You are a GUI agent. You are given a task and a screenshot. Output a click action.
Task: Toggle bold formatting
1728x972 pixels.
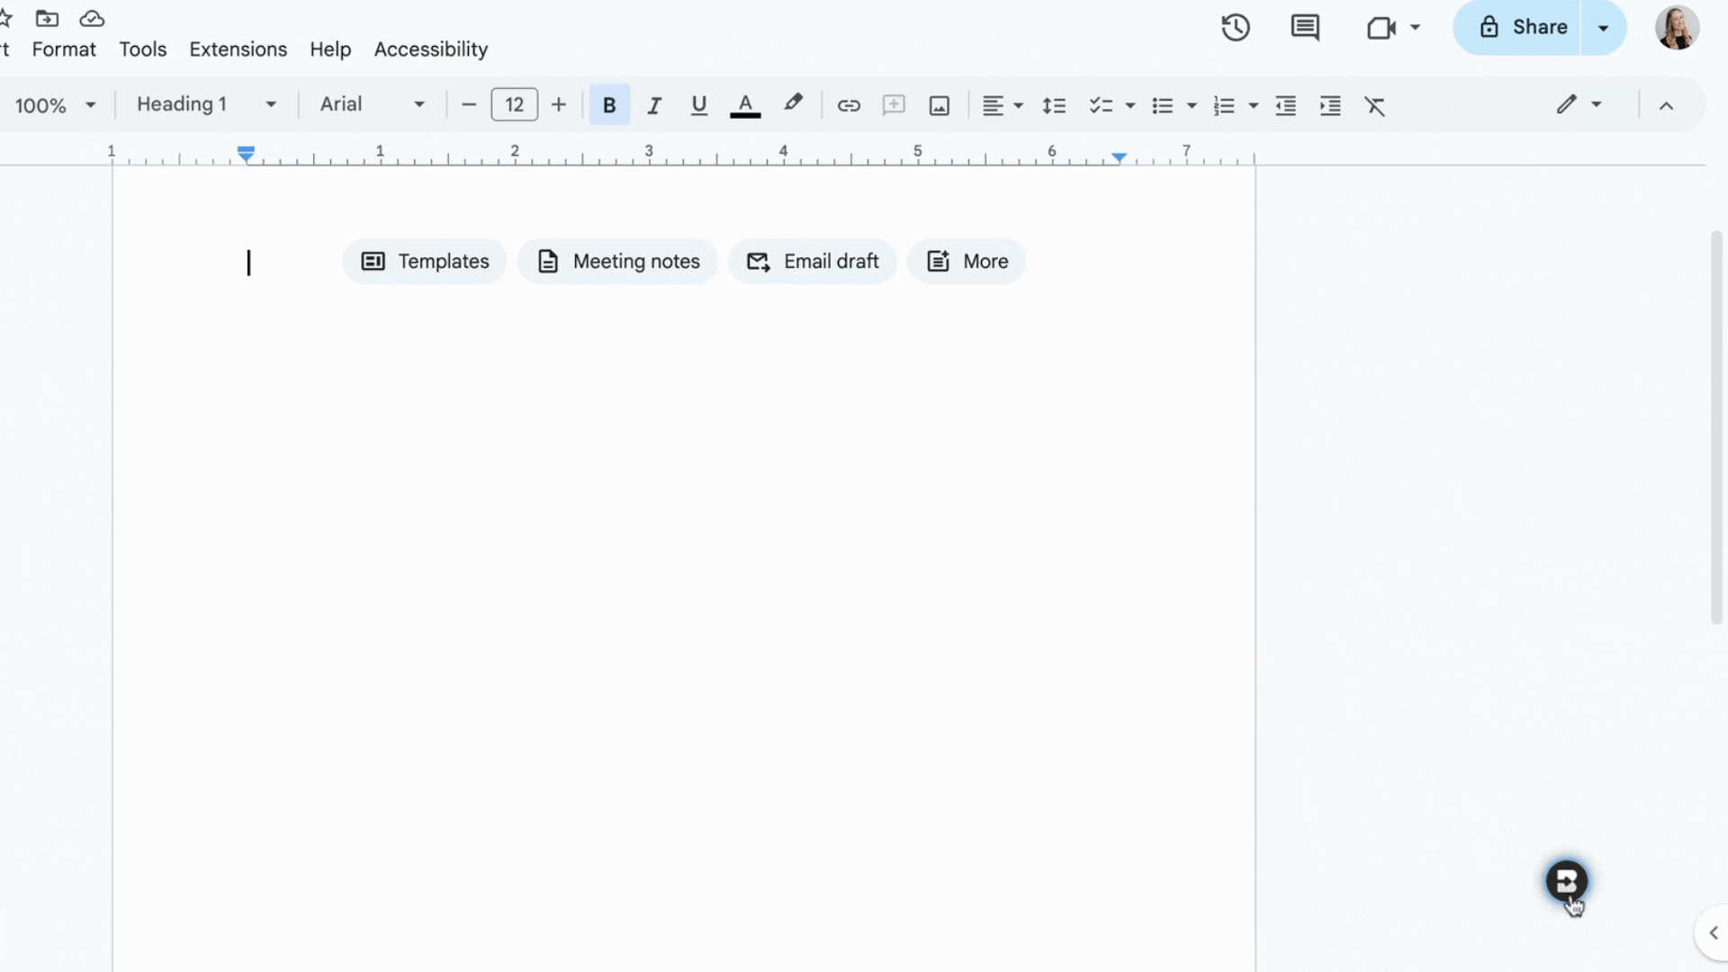point(609,105)
